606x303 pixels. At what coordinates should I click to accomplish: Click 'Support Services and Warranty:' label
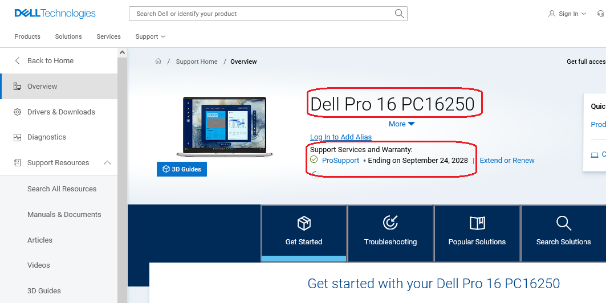point(361,150)
